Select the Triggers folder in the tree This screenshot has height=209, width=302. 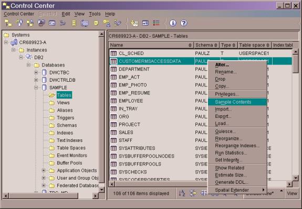66,118
